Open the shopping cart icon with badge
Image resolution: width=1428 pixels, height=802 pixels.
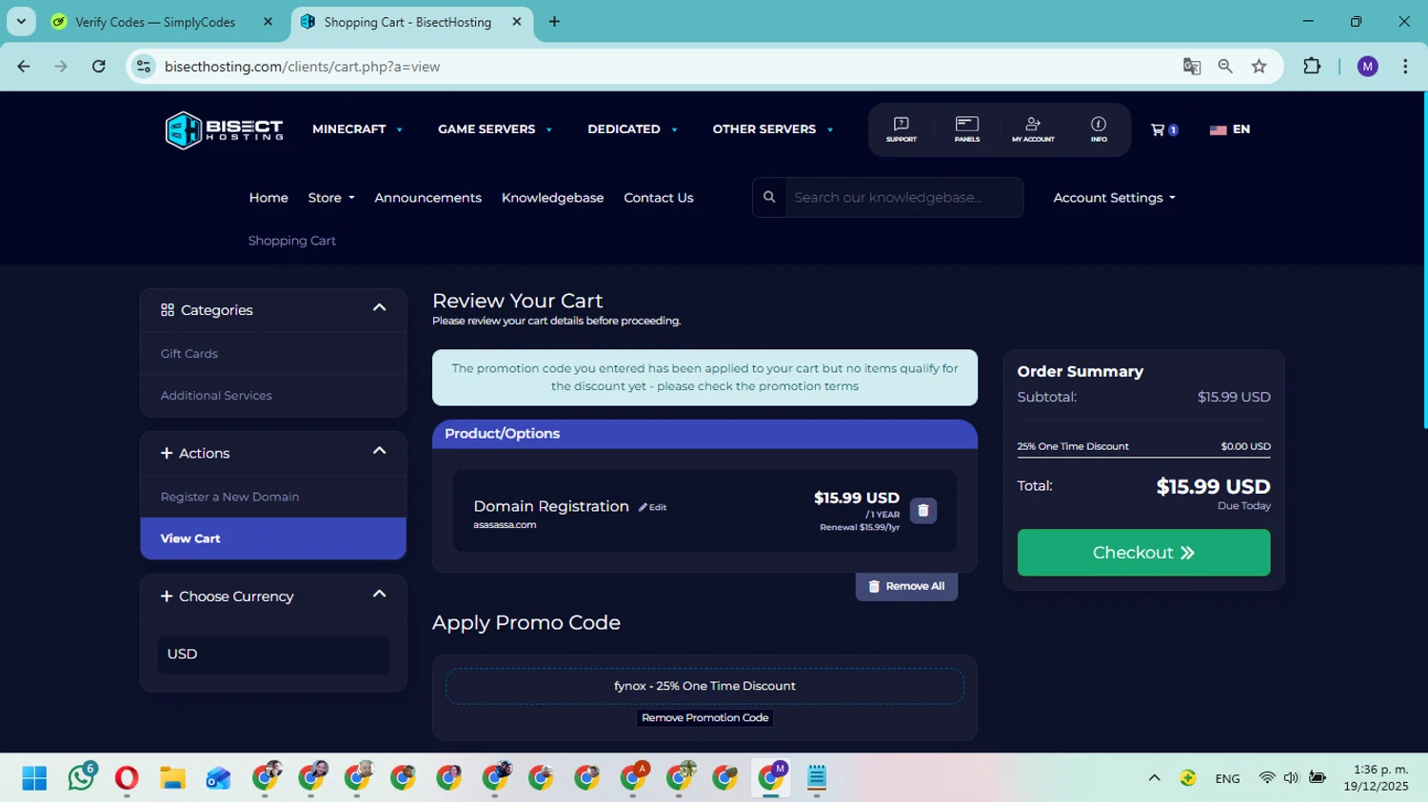click(1163, 129)
